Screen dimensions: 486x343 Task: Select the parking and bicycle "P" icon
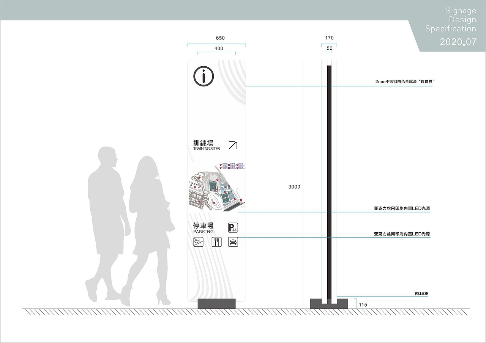pos(233,227)
